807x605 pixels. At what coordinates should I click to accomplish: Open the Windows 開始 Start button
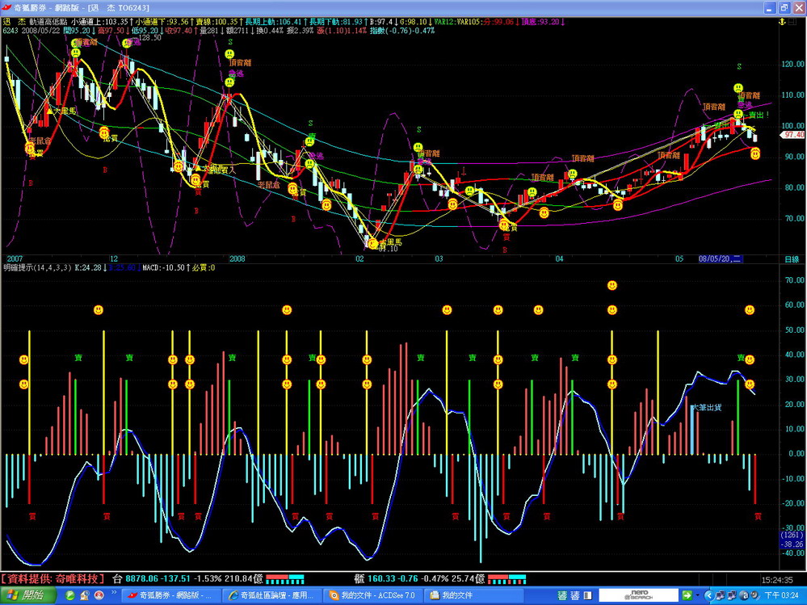coord(24,595)
